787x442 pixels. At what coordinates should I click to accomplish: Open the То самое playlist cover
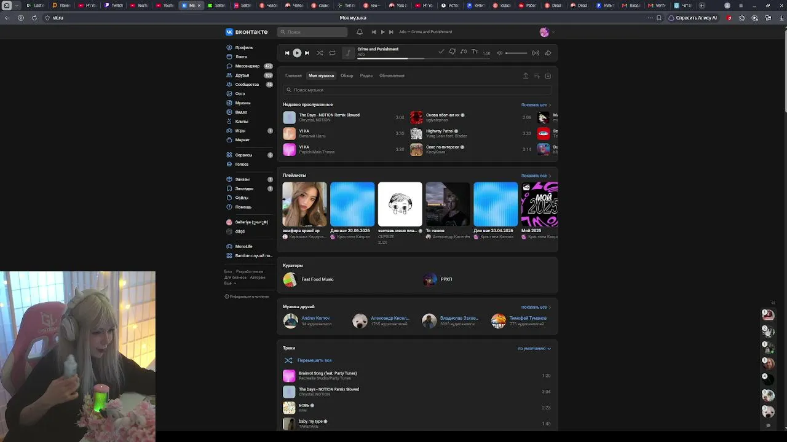point(448,204)
